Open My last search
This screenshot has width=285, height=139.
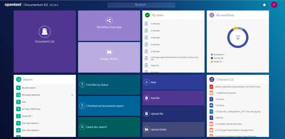click(x=29, y=88)
